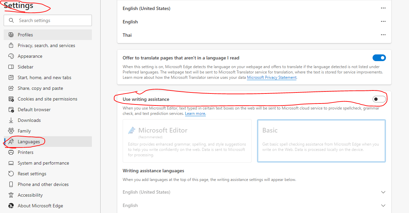The image size is (409, 213).
Task: Click the Family icon in sidebar
Action: pyautogui.click(x=11, y=131)
